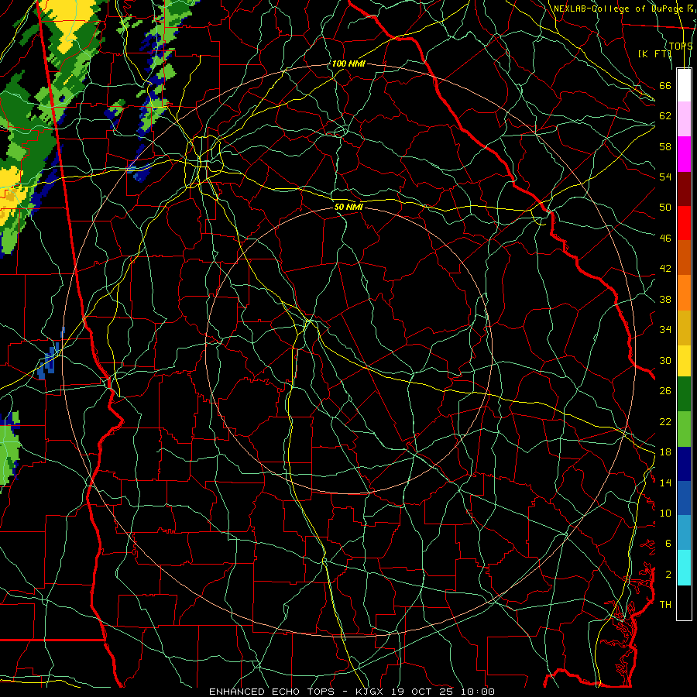
Task: Click the 'TH' legend label
Action: 665,605
